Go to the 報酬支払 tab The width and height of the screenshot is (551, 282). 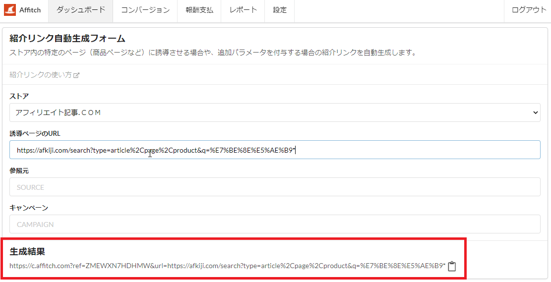tap(198, 10)
